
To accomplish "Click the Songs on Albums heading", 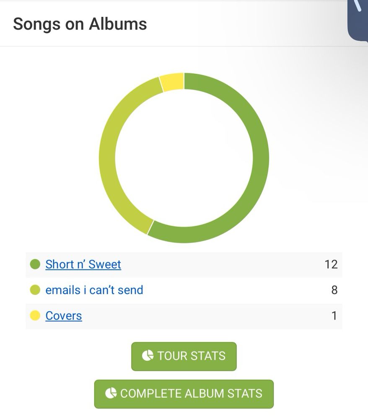I will (80, 24).
